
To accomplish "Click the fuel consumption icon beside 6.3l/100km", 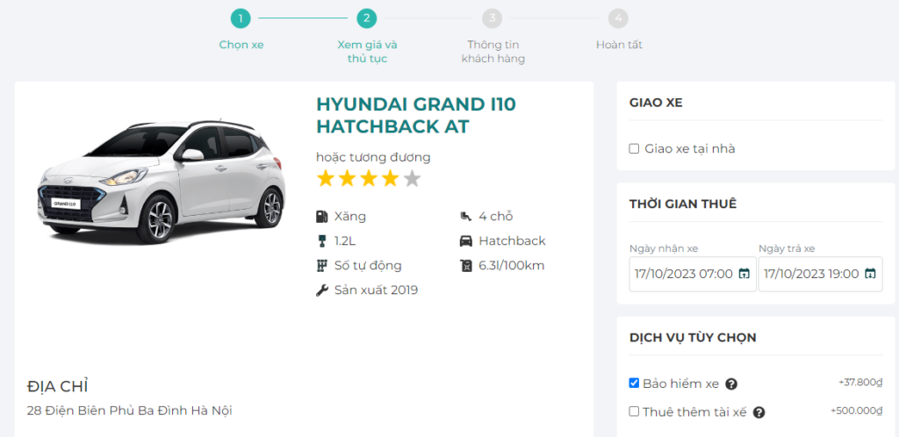I will click(x=465, y=266).
